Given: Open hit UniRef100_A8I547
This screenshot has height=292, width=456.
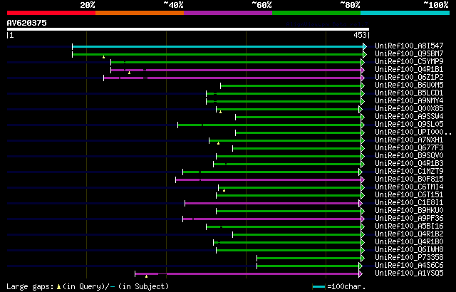Looking at the screenshot, I should 409,46.
